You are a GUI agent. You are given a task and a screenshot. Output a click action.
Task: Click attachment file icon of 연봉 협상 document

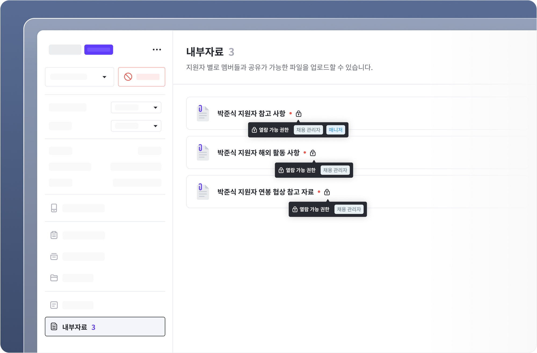[x=203, y=192]
